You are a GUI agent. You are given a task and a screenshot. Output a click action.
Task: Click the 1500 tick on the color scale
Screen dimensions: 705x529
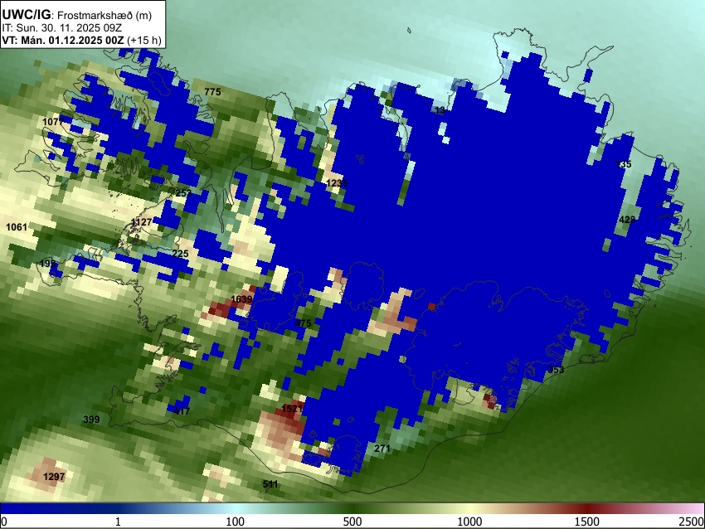587,522
